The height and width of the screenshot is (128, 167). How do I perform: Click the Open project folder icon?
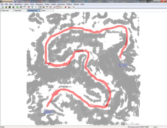coord(6,7)
